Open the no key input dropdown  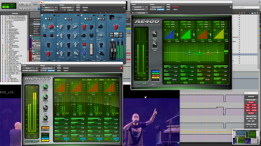tap(142, 13)
